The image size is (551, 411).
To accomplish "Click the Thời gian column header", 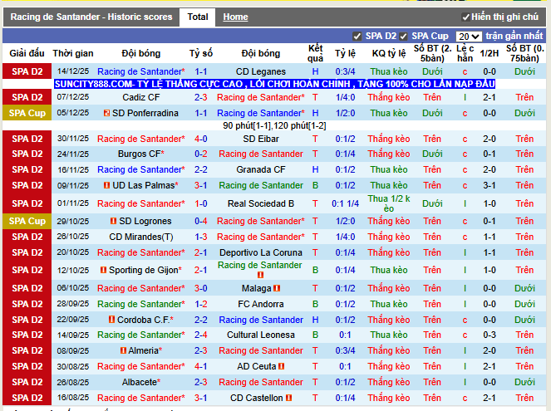I will point(73,53).
